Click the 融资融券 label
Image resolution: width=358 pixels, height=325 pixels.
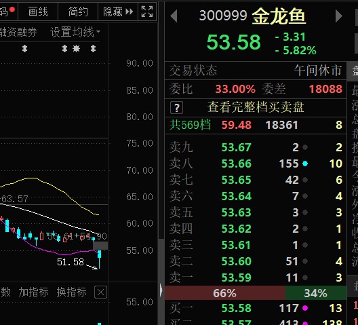[18, 32]
